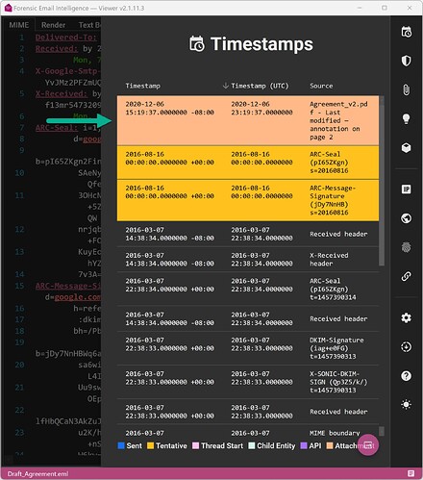Switch to the Render tab
This screenshot has height=480, width=423.
[53, 25]
